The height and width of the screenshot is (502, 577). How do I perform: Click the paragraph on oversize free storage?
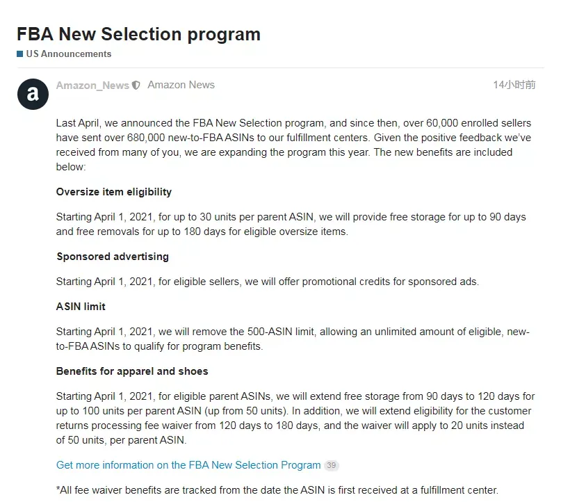pyautogui.click(x=291, y=224)
